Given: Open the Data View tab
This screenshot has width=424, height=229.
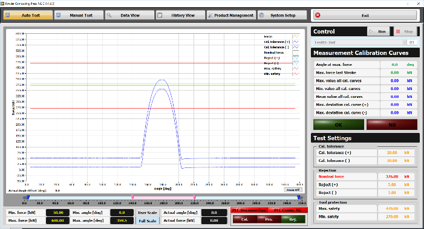Looking at the screenshot, I should (x=130, y=15).
